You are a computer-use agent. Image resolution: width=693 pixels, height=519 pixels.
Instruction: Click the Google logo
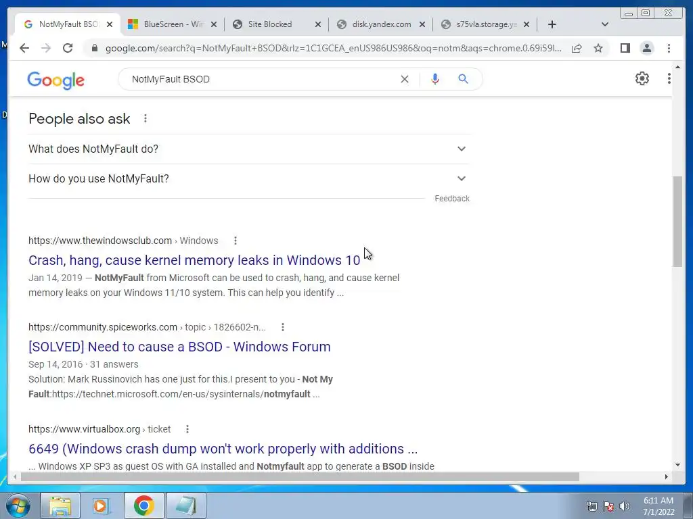coord(55,80)
